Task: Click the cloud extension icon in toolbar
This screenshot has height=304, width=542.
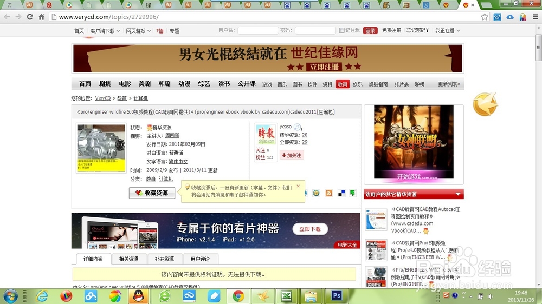Action: tap(510, 17)
